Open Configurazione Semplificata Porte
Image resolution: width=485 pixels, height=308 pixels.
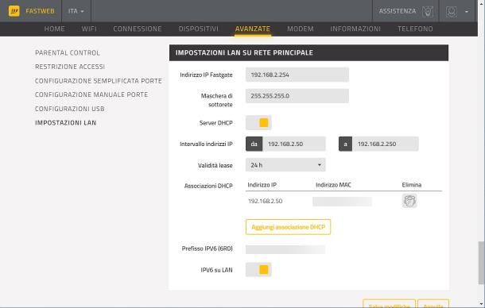click(x=99, y=81)
